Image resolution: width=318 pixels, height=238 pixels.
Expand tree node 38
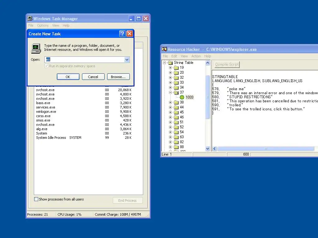pyautogui.click(x=170, y=102)
